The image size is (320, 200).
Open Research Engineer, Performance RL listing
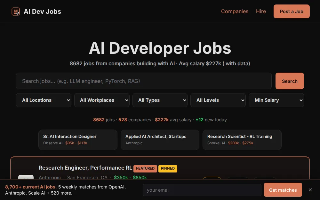pyautogui.click(x=85, y=168)
